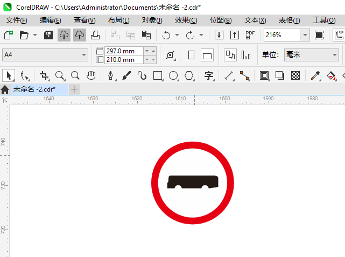Click the Save floppy disk icon
The image size is (345, 257).
pyautogui.click(x=48, y=35)
